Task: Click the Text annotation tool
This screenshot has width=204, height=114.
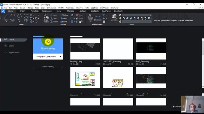Action: [x=90, y=17]
